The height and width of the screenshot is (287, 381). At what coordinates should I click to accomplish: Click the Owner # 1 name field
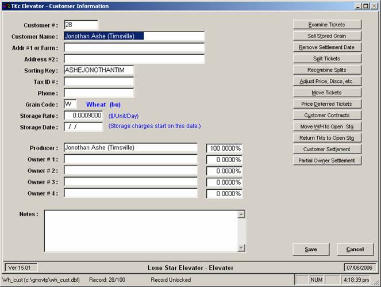(130, 159)
